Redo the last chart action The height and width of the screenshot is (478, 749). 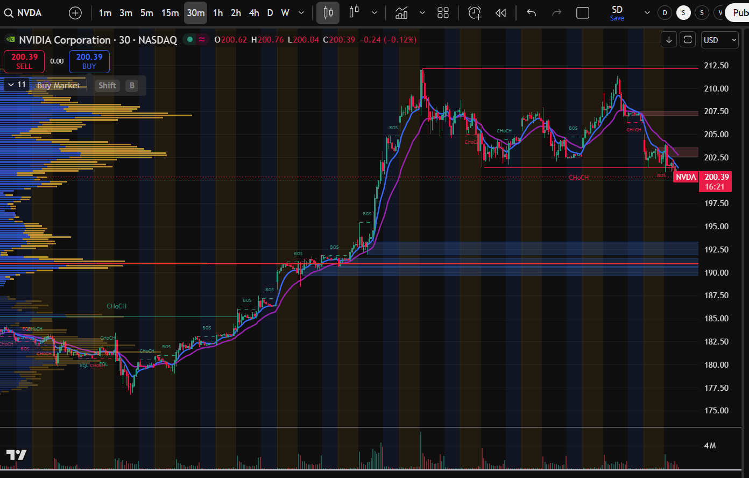tap(557, 13)
